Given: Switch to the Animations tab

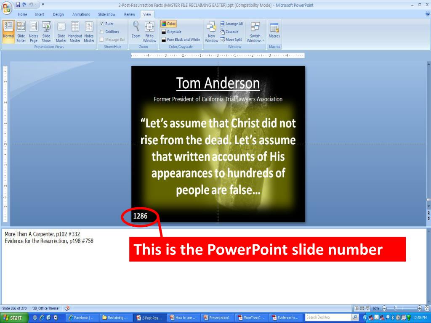Looking at the screenshot, I should (x=81, y=14).
